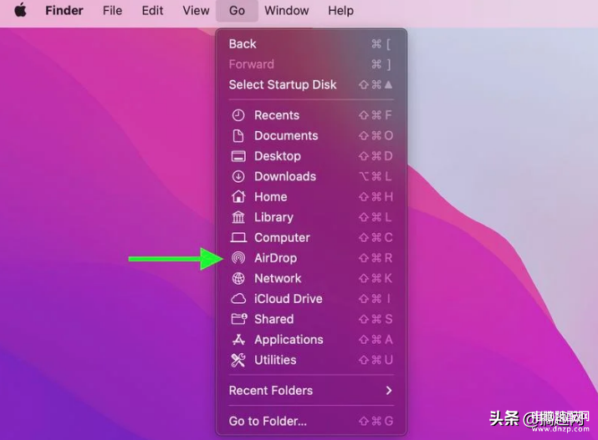Select Computer from the Go menu
Viewport: 598px width, 440px height.
coord(282,238)
